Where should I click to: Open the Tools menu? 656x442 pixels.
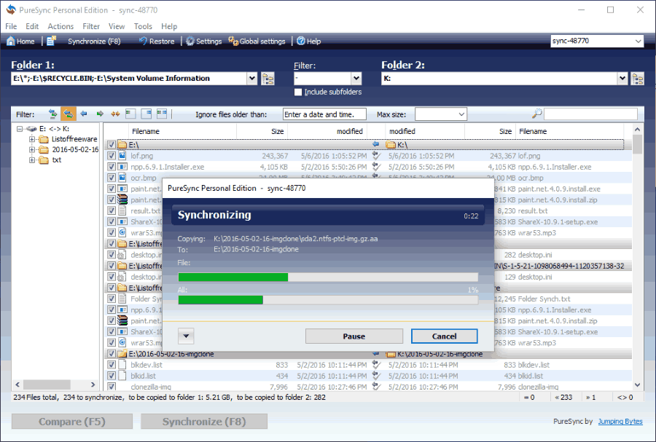143,26
